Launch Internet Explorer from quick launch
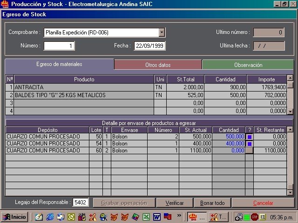 pyautogui.click(x=50, y=217)
